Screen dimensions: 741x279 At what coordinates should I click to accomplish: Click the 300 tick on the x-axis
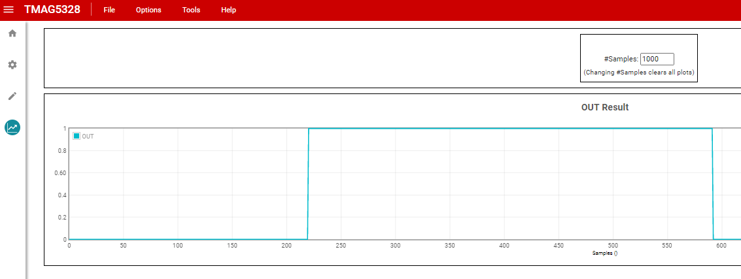tap(395, 245)
